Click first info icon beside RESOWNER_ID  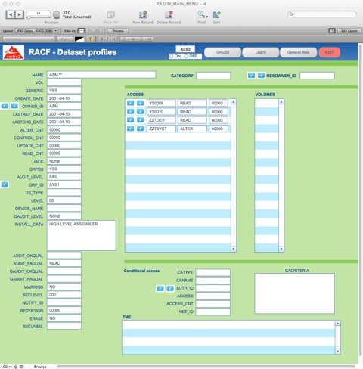pyautogui.click(x=251, y=76)
